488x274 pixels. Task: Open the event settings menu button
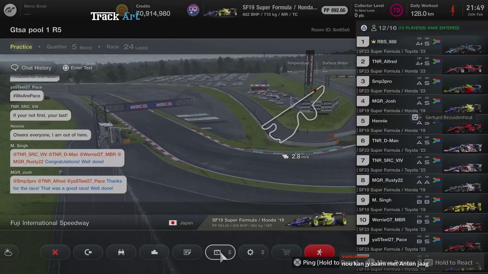[x=220, y=252]
